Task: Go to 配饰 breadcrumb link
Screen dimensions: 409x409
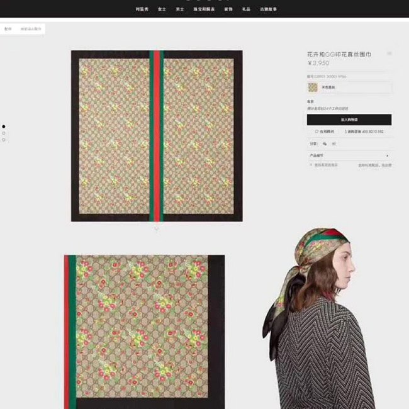Action: pos(8,29)
